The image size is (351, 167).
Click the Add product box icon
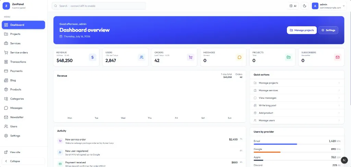[255, 113]
